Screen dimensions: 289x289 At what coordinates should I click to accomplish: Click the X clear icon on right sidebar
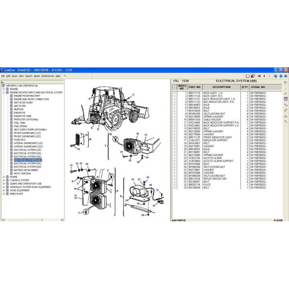pyautogui.click(x=286, y=94)
